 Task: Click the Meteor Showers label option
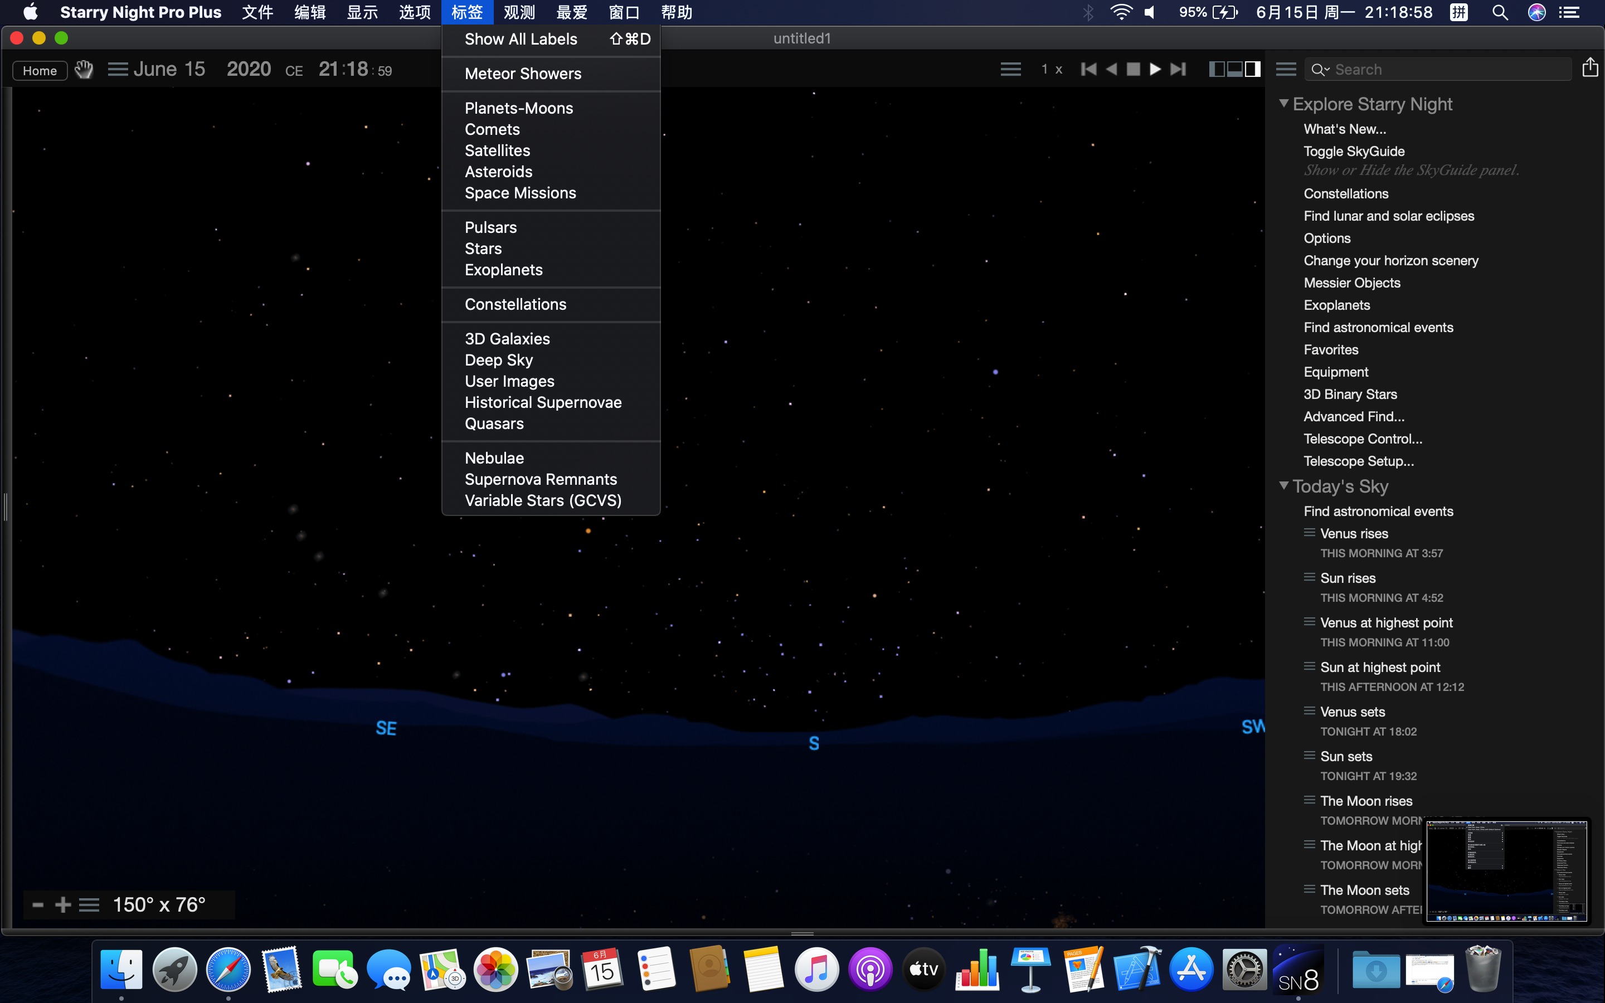pyautogui.click(x=523, y=72)
